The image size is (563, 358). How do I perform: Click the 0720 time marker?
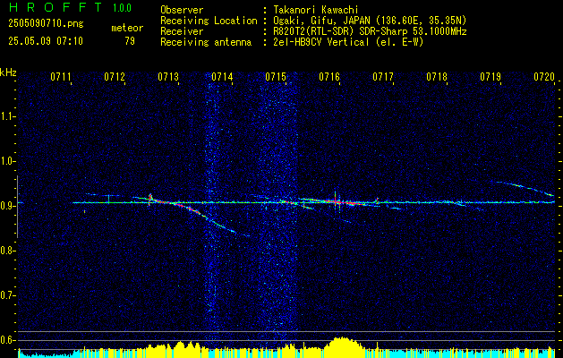point(544,77)
